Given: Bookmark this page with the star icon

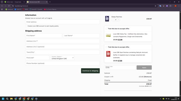Looking at the screenshot, I should point(156,6).
